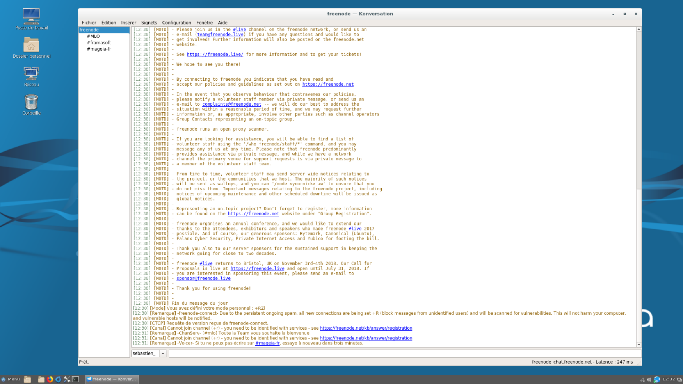Expand the nickname dropdown arrow
The height and width of the screenshot is (384, 683).
[x=163, y=353]
